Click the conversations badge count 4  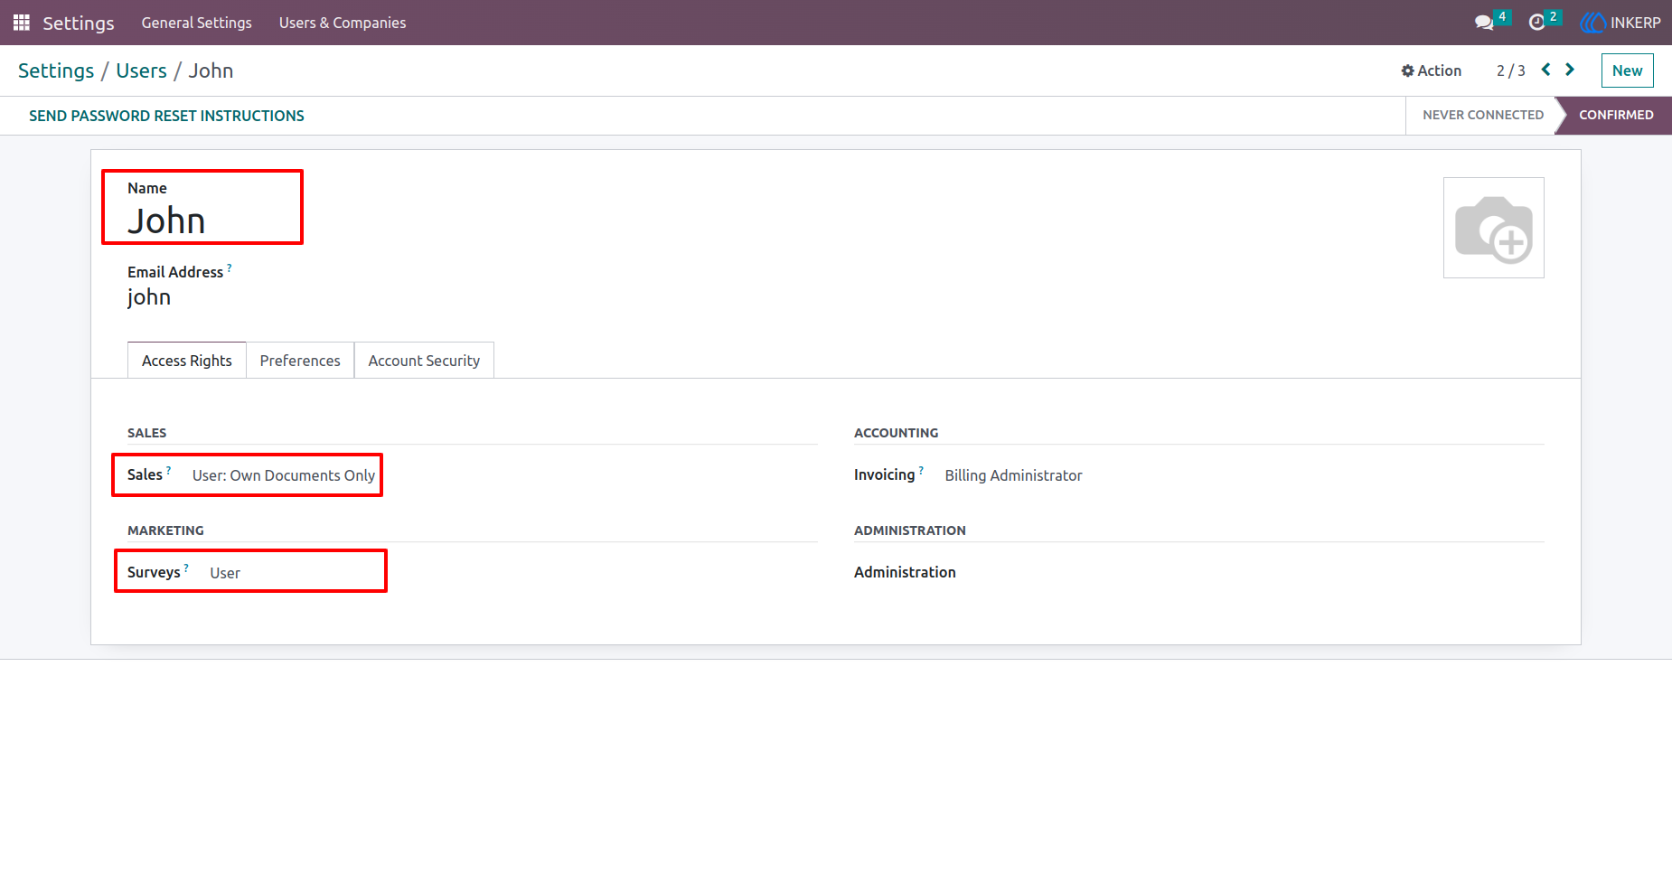pos(1502,16)
